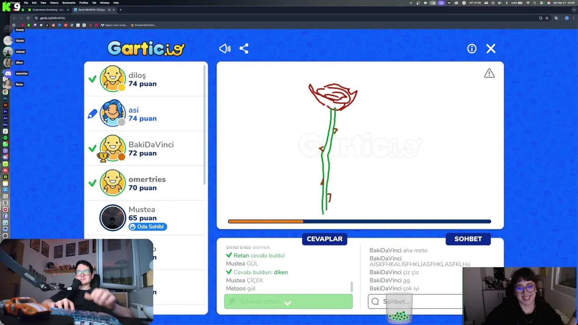Screen dimensions: 578x325
Task: Open Illustrator from the dock
Action: coord(5,105)
